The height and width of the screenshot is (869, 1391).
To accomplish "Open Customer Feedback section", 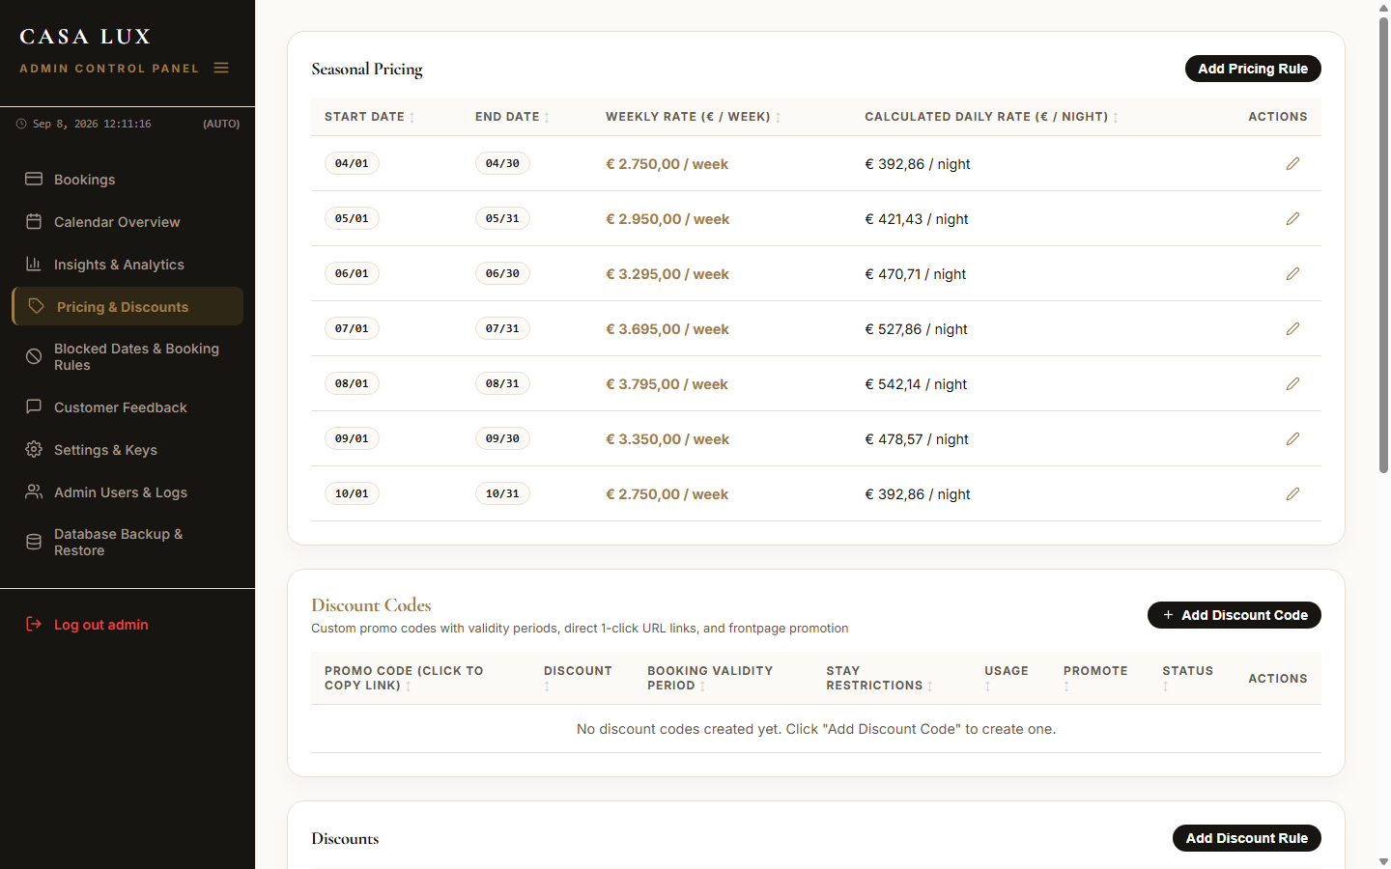I will (128, 407).
